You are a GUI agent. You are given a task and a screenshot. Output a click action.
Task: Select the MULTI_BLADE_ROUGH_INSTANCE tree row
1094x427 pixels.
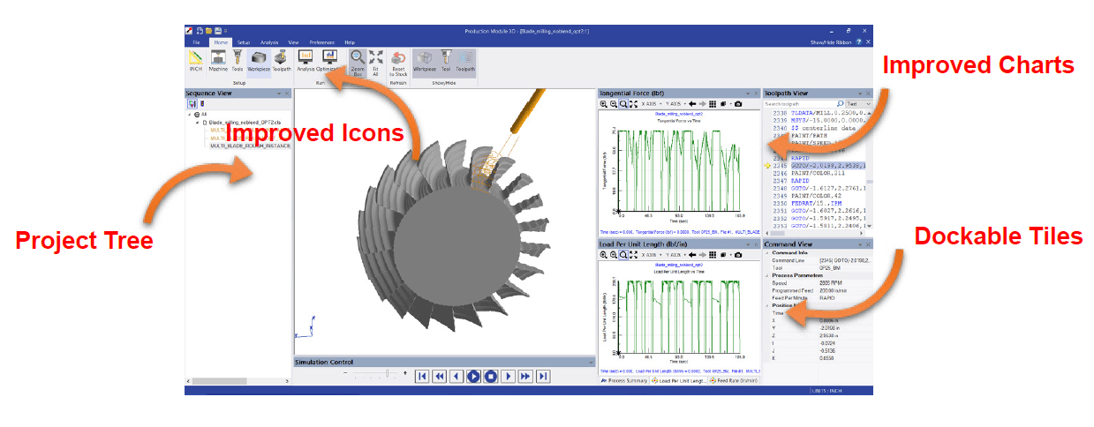pyautogui.click(x=250, y=146)
